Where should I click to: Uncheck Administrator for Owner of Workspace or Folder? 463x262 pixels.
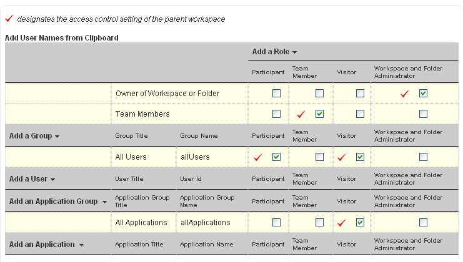click(x=423, y=94)
